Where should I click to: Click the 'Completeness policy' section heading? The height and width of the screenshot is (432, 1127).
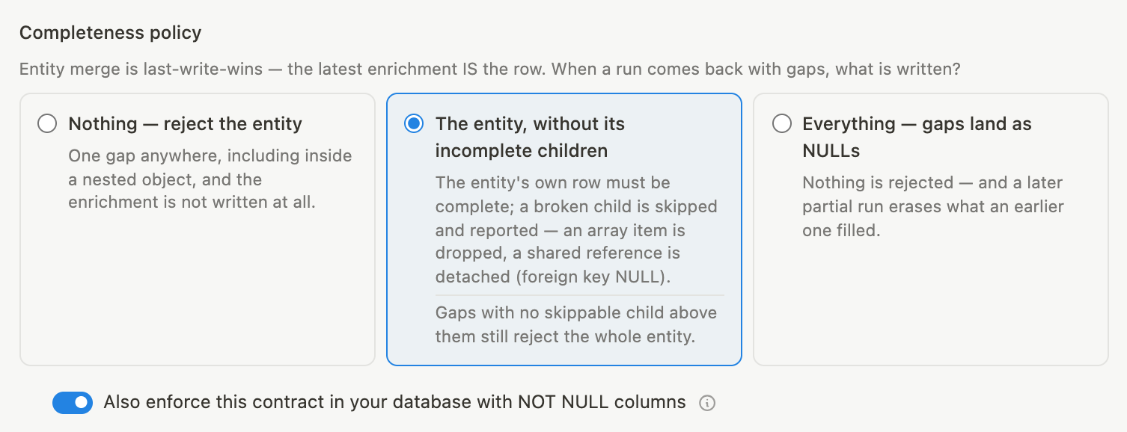pos(110,33)
